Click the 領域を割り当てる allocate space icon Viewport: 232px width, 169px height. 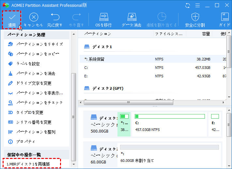(x=162, y=17)
